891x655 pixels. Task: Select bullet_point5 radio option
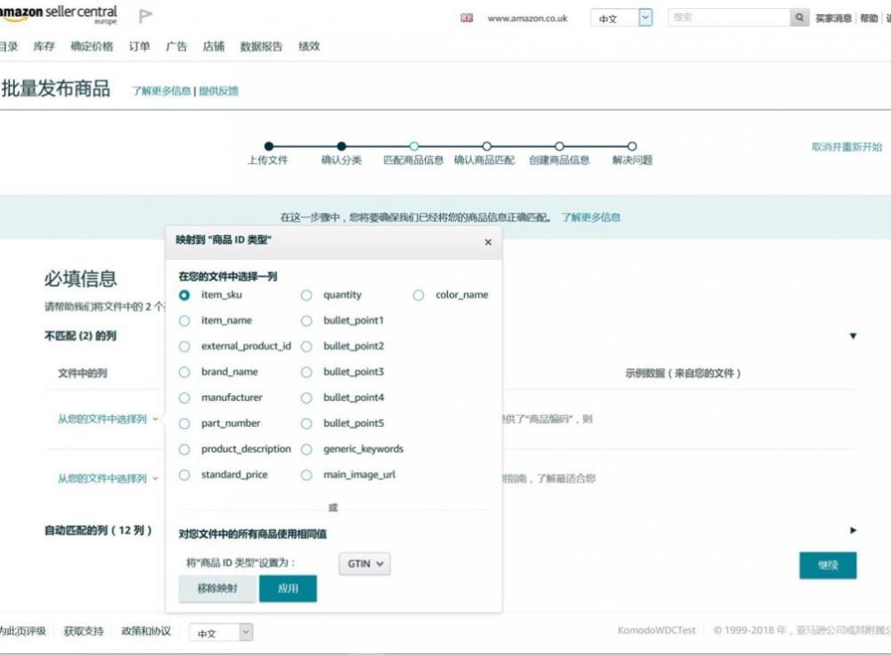coord(307,423)
